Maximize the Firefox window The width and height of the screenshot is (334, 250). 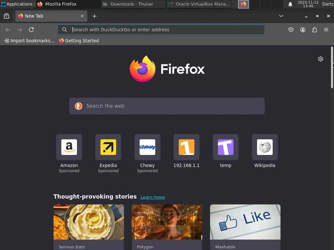click(x=317, y=16)
